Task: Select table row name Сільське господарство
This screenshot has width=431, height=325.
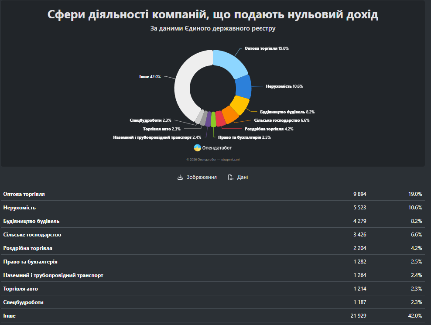Action: coord(32,235)
